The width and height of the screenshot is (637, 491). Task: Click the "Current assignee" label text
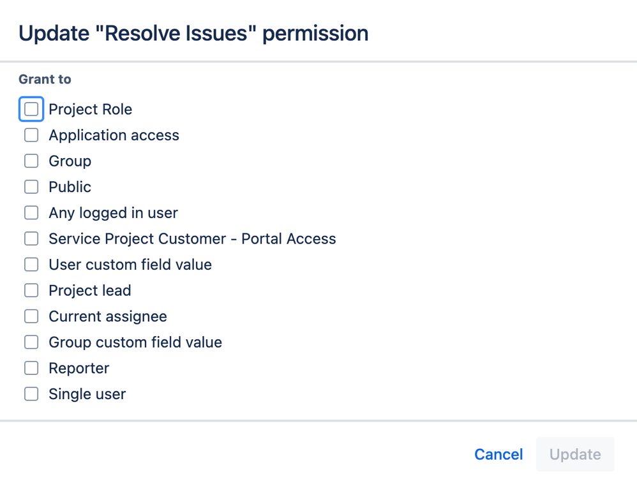pyautogui.click(x=107, y=316)
